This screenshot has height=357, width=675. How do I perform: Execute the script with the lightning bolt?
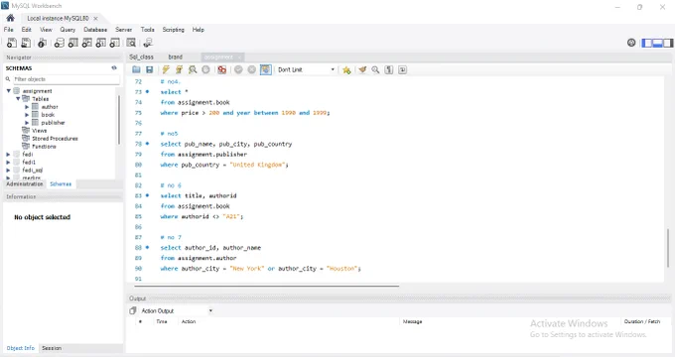click(166, 69)
